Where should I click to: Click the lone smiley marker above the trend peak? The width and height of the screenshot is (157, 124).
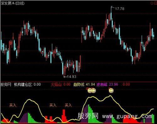tap(111, 91)
